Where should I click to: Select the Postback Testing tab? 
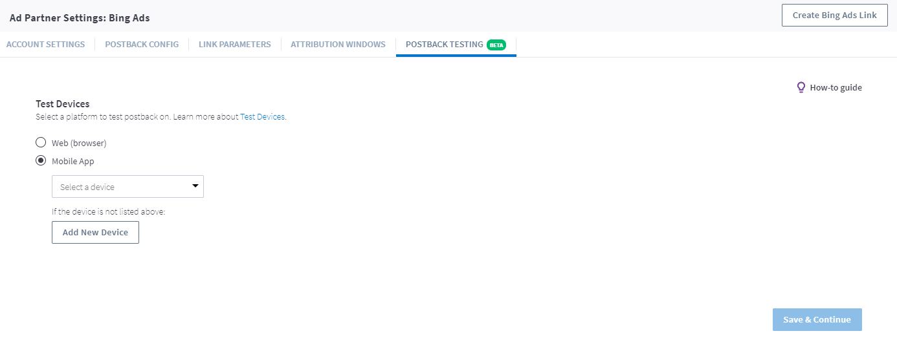point(456,45)
